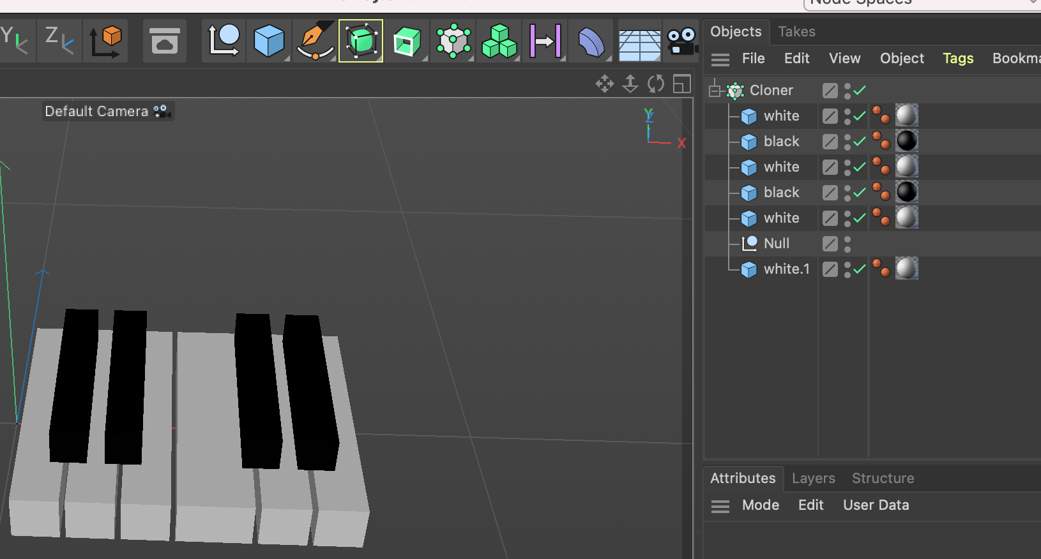Open the File menu in Objects panel

click(x=753, y=59)
